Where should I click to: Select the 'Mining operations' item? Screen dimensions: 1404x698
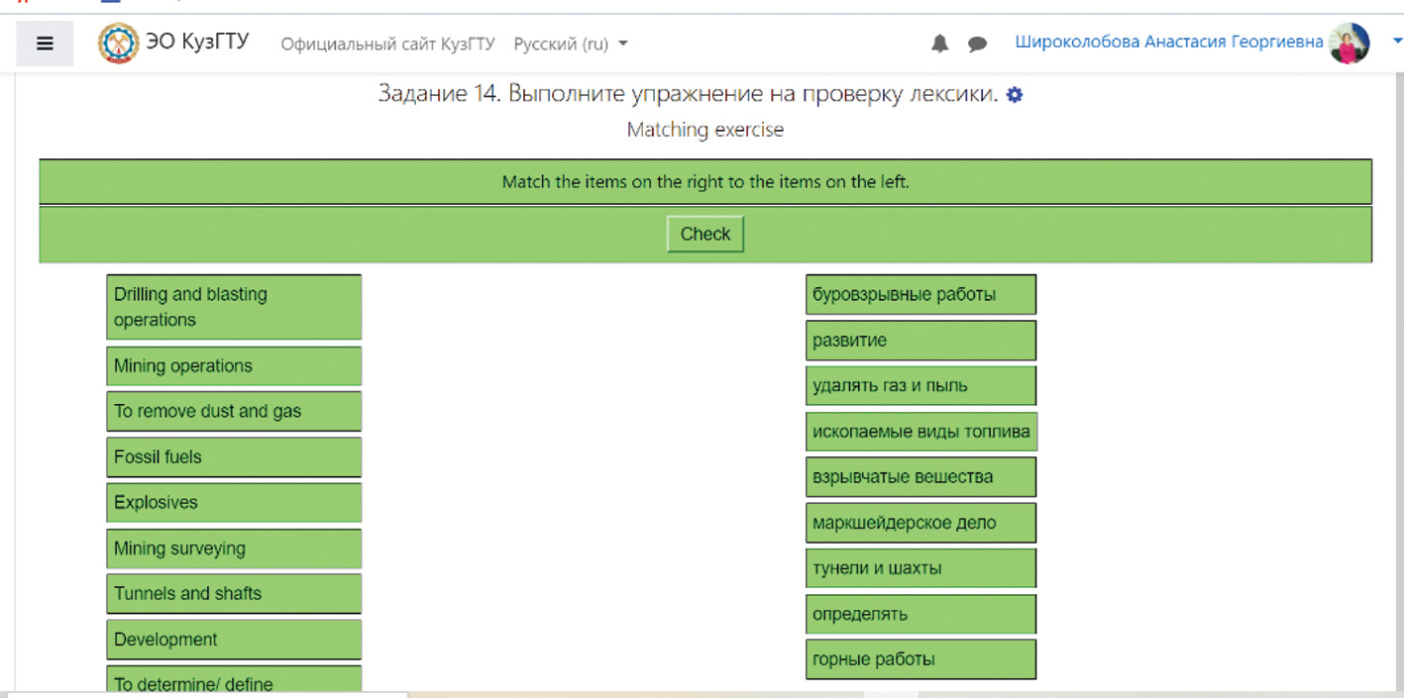click(x=234, y=366)
